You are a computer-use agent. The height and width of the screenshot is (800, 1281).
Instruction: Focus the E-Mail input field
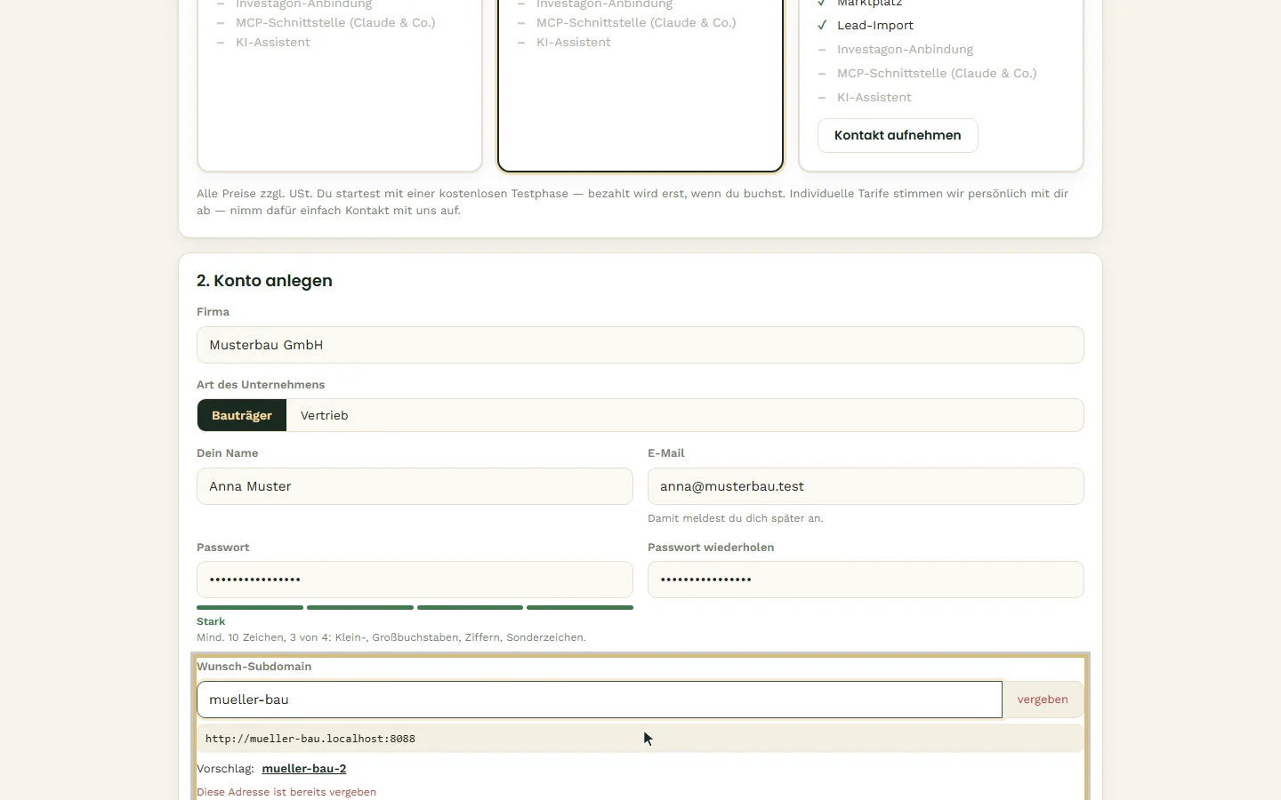pos(866,486)
